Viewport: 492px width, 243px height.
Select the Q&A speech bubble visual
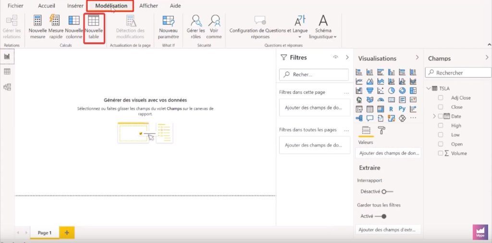click(x=370, y=118)
